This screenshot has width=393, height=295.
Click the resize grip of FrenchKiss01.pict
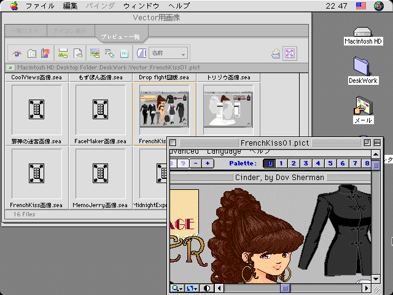click(x=376, y=289)
